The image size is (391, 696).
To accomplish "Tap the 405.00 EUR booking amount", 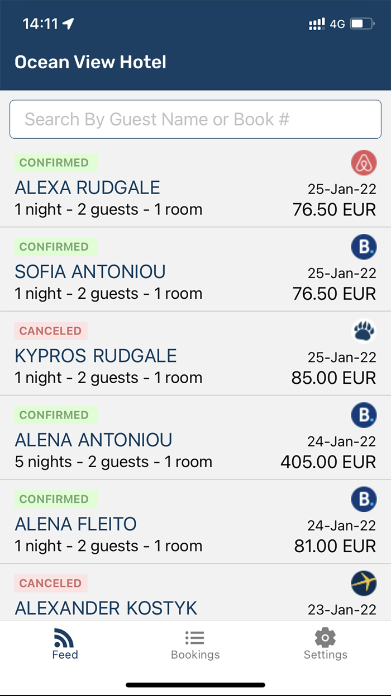I will click(x=328, y=462).
